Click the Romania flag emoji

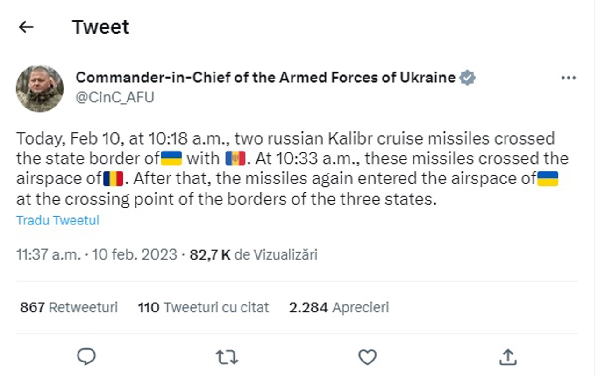coord(113,179)
